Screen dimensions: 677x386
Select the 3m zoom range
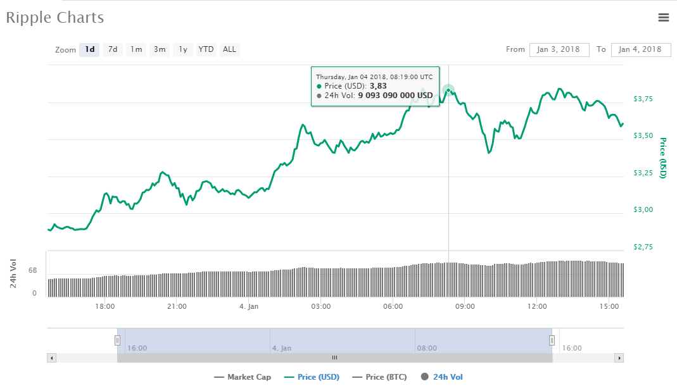pyautogui.click(x=160, y=49)
